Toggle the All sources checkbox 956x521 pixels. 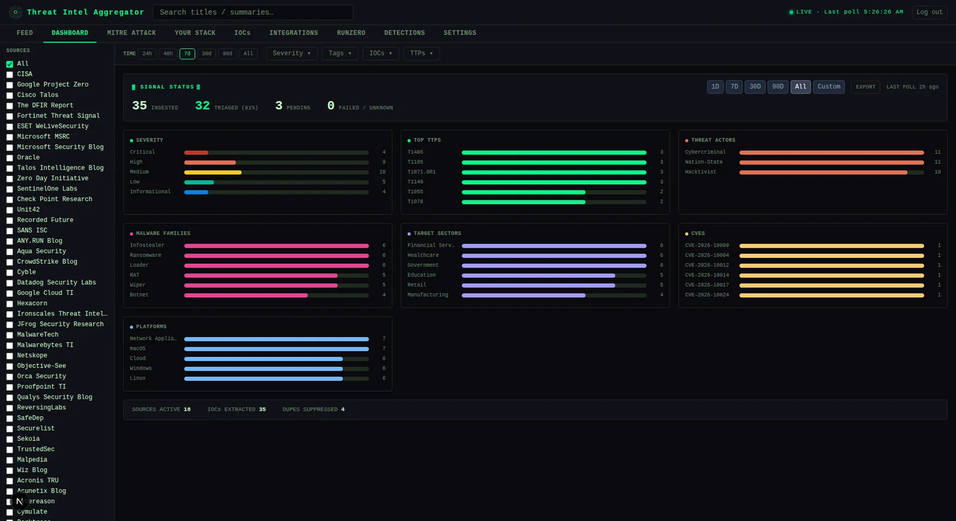tap(10, 64)
